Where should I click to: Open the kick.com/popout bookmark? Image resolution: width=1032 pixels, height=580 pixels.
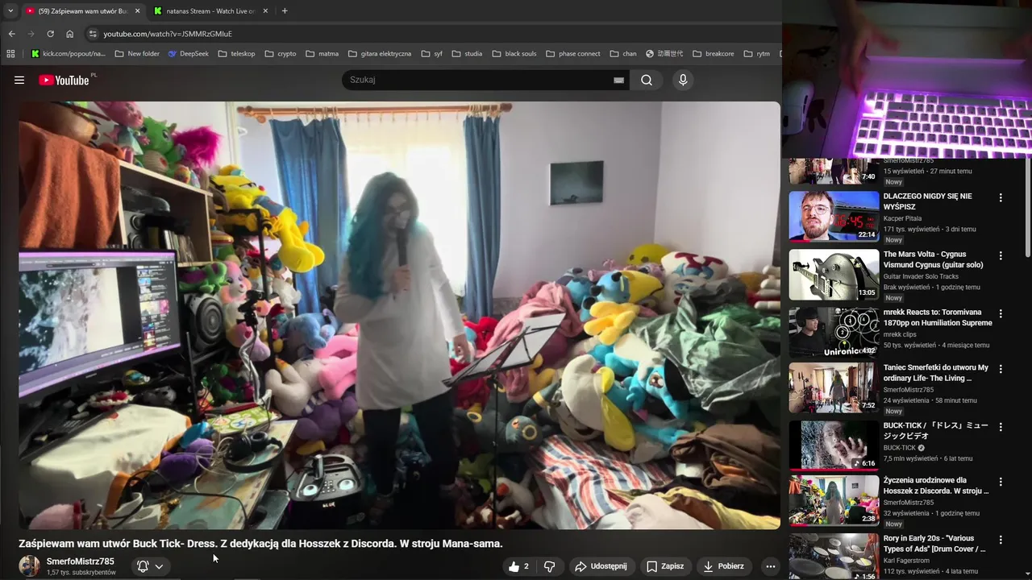coord(69,54)
